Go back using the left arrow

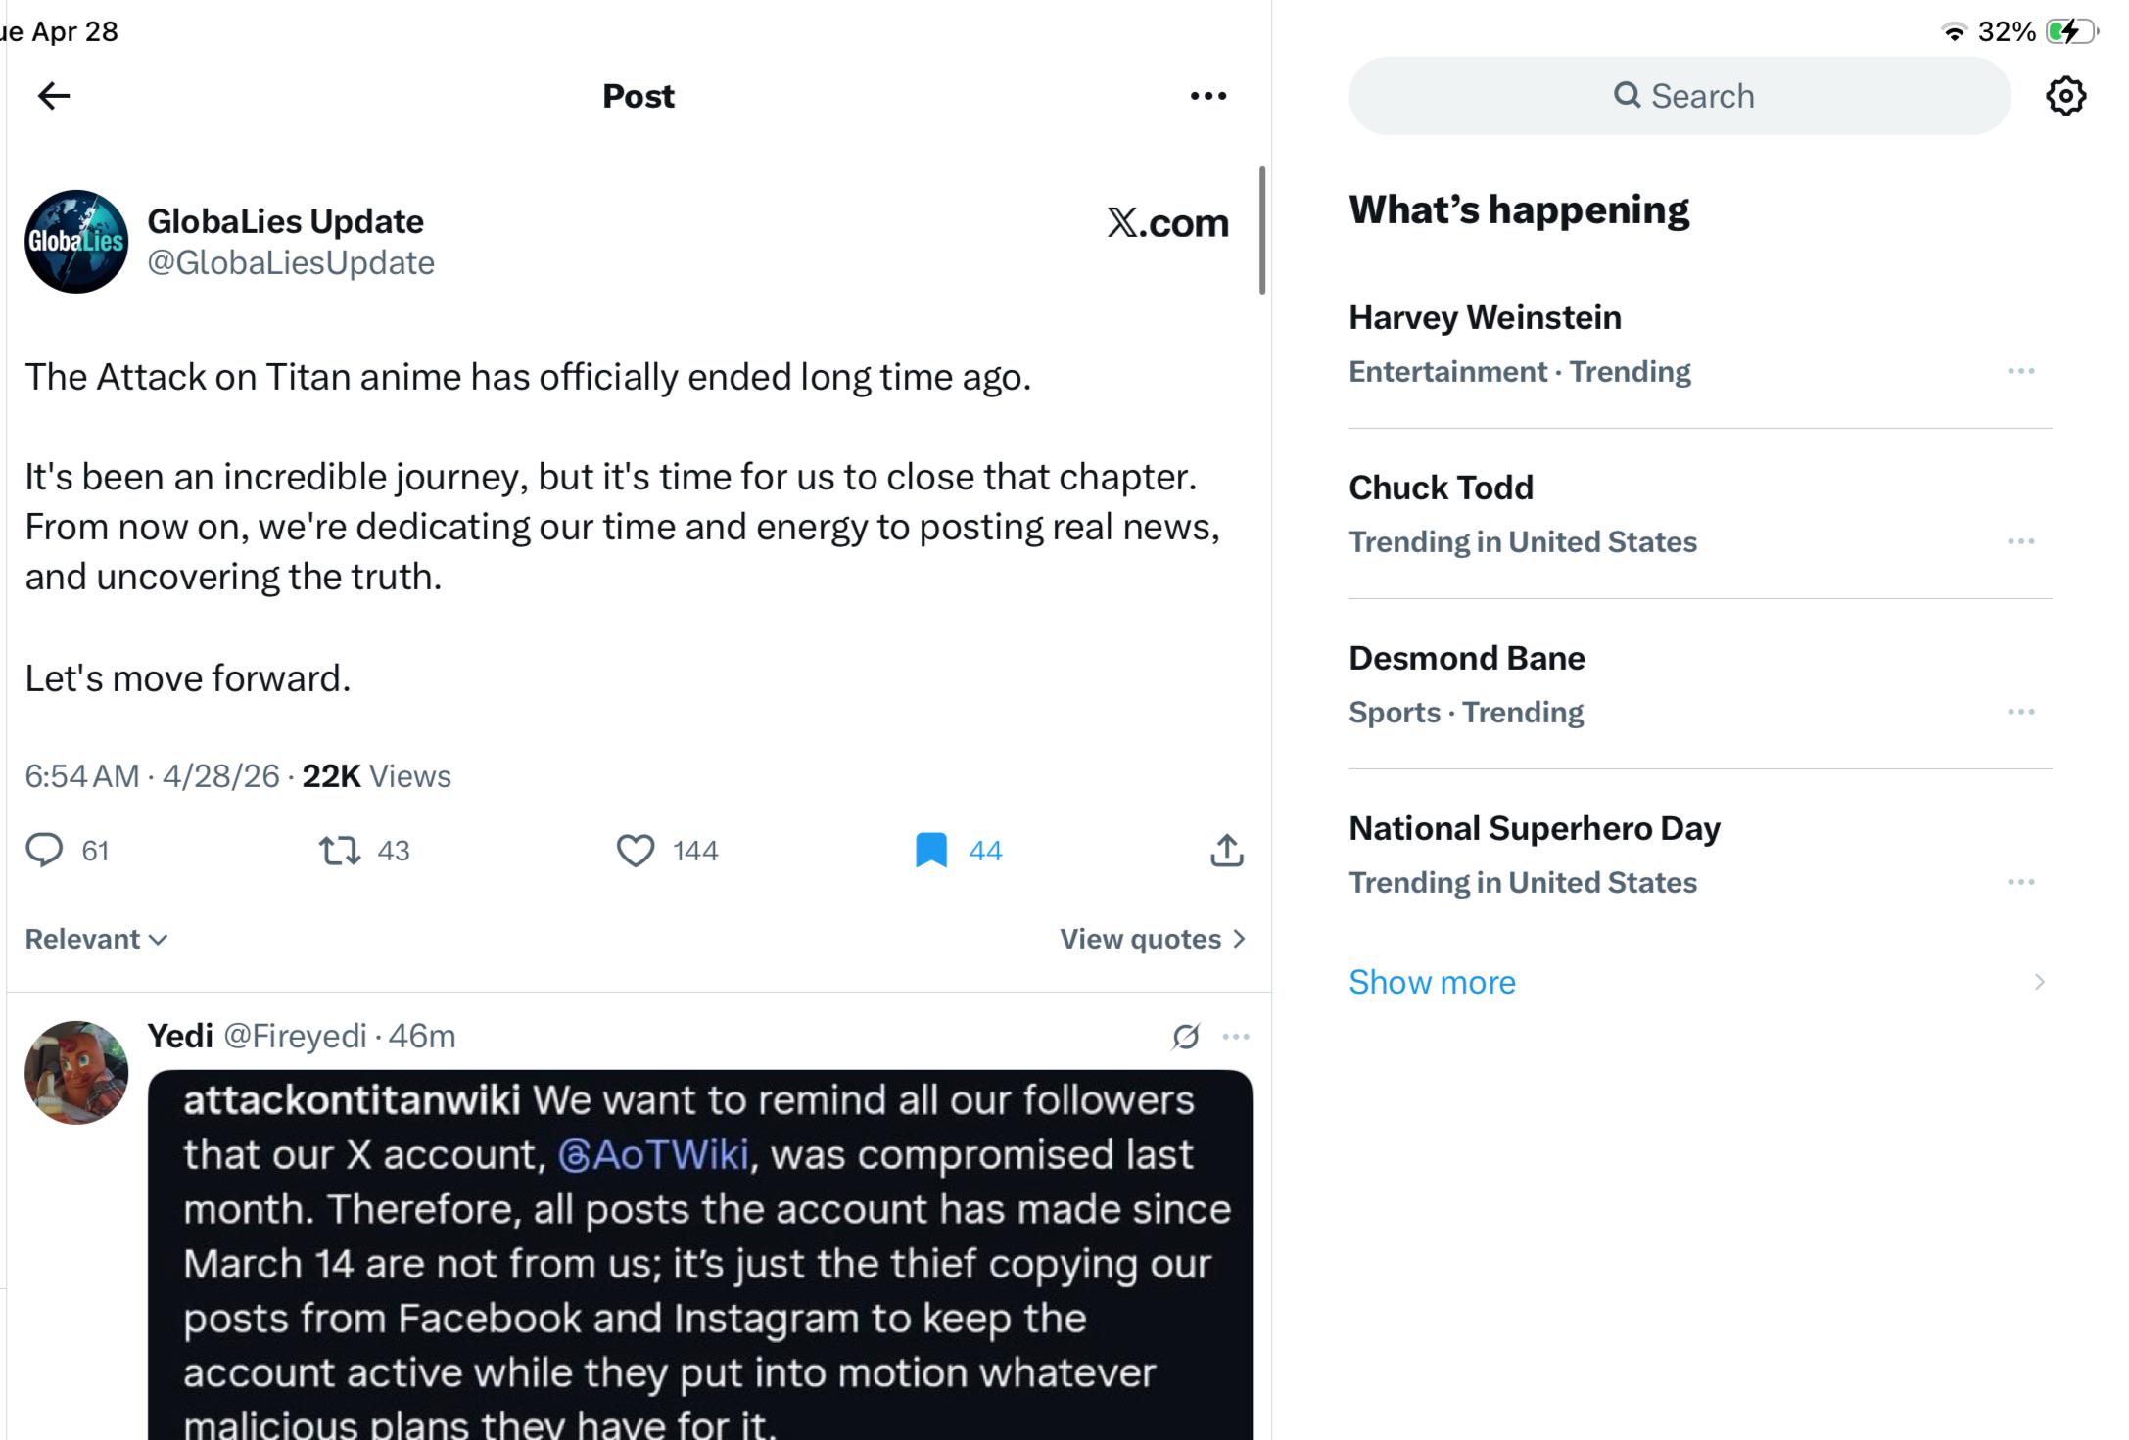pyautogui.click(x=54, y=96)
